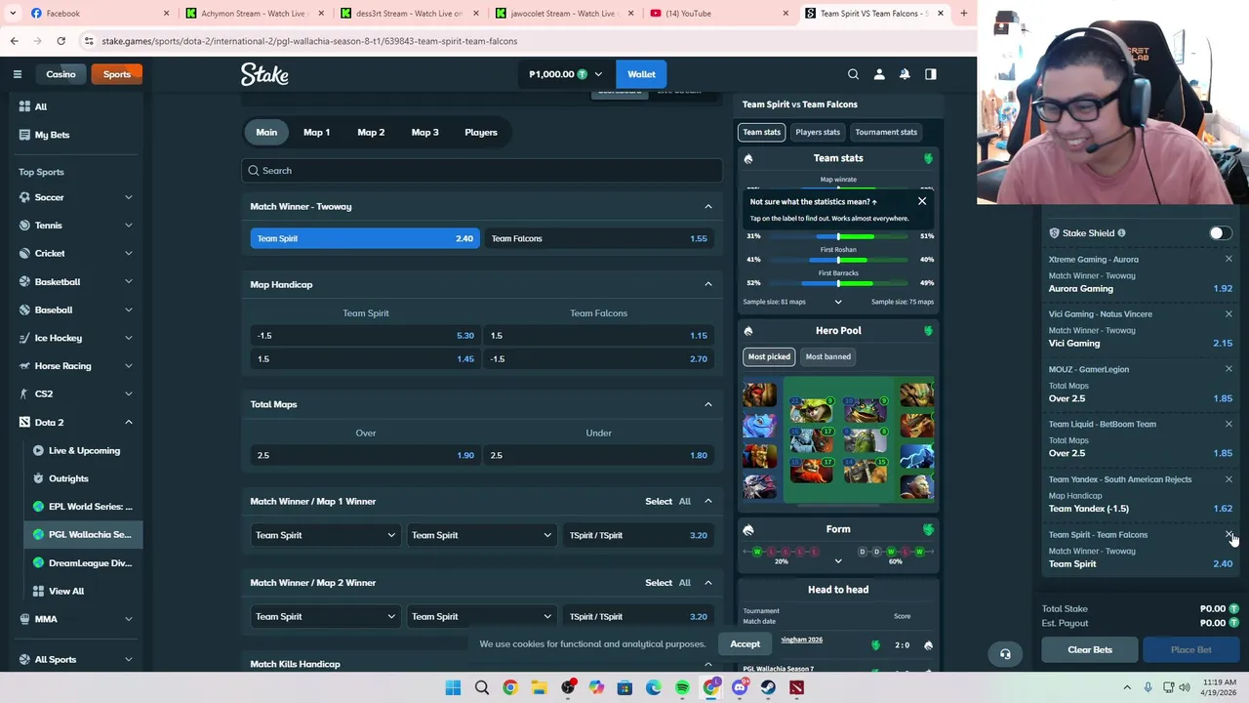Select Team Falcons 1.5 handicap at 1.15

pos(599,335)
